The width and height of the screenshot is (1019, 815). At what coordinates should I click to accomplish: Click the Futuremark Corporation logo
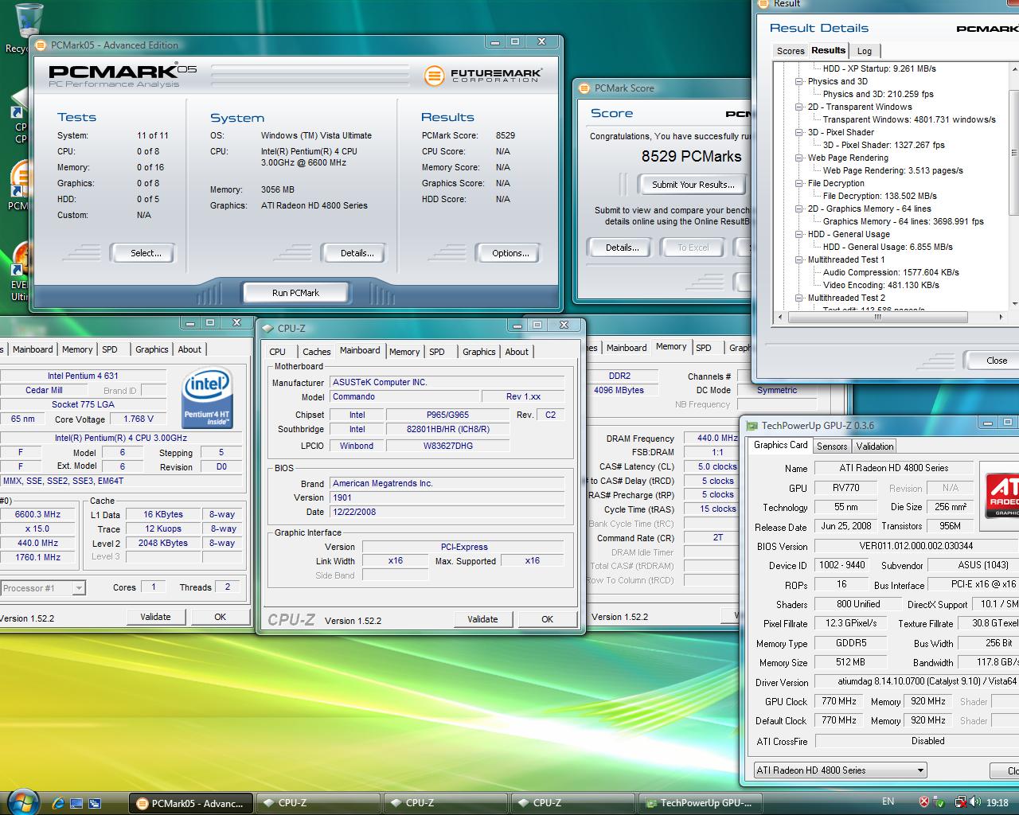point(485,76)
